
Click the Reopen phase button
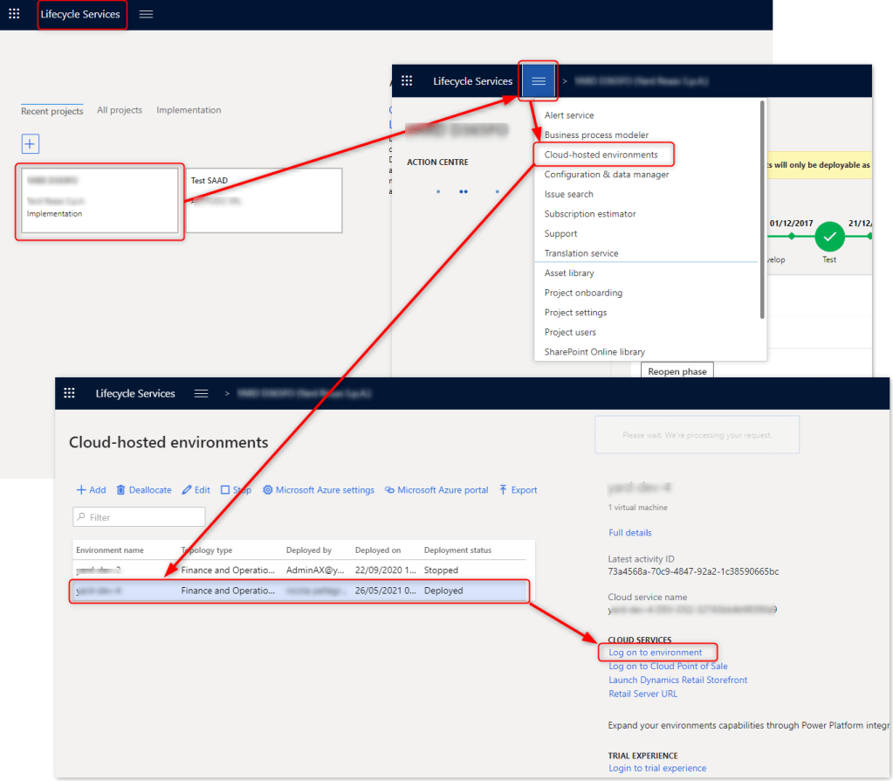point(677,371)
